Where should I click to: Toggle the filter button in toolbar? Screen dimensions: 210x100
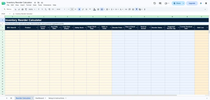(x=136, y=9)
